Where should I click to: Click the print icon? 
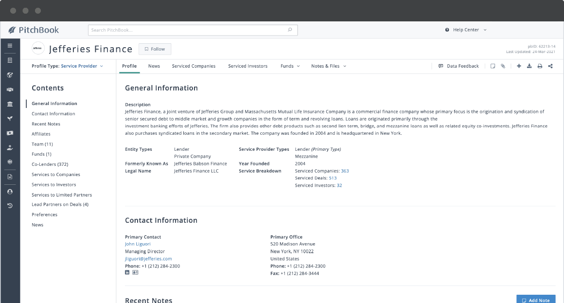pos(540,66)
